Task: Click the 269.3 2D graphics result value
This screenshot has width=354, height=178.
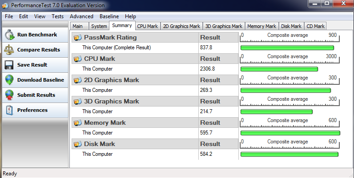Action: [x=206, y=90]
